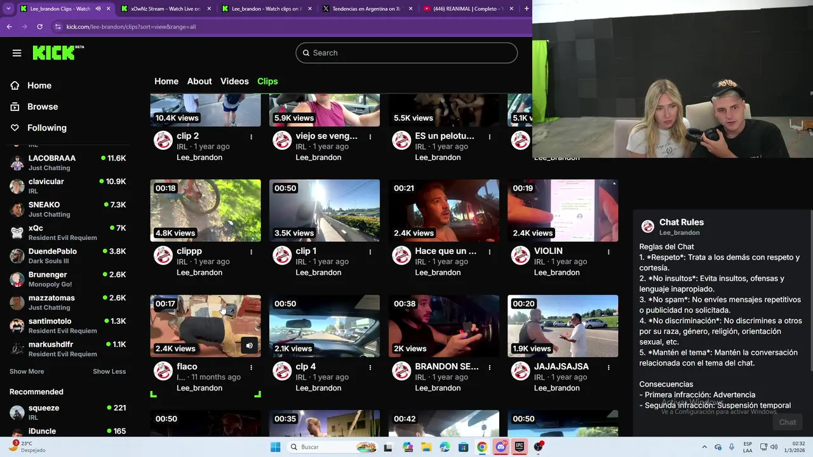
Task: View site information icon in address bar
Action: (58, 27)
